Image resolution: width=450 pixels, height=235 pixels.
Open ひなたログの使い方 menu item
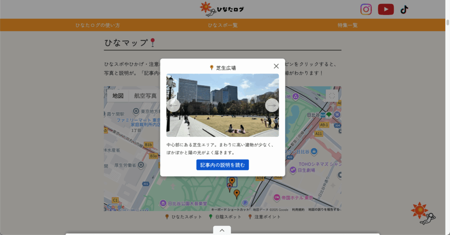point(98,25)
